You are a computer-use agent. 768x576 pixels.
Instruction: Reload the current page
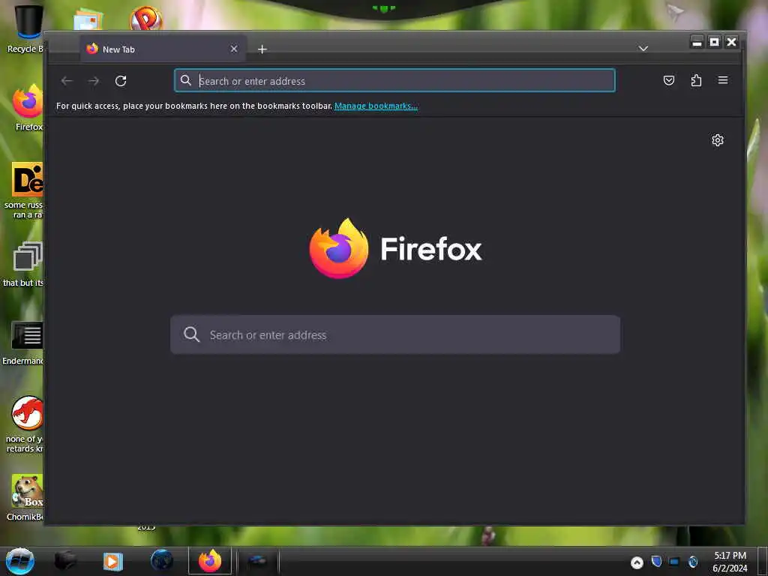coord(121,81)
